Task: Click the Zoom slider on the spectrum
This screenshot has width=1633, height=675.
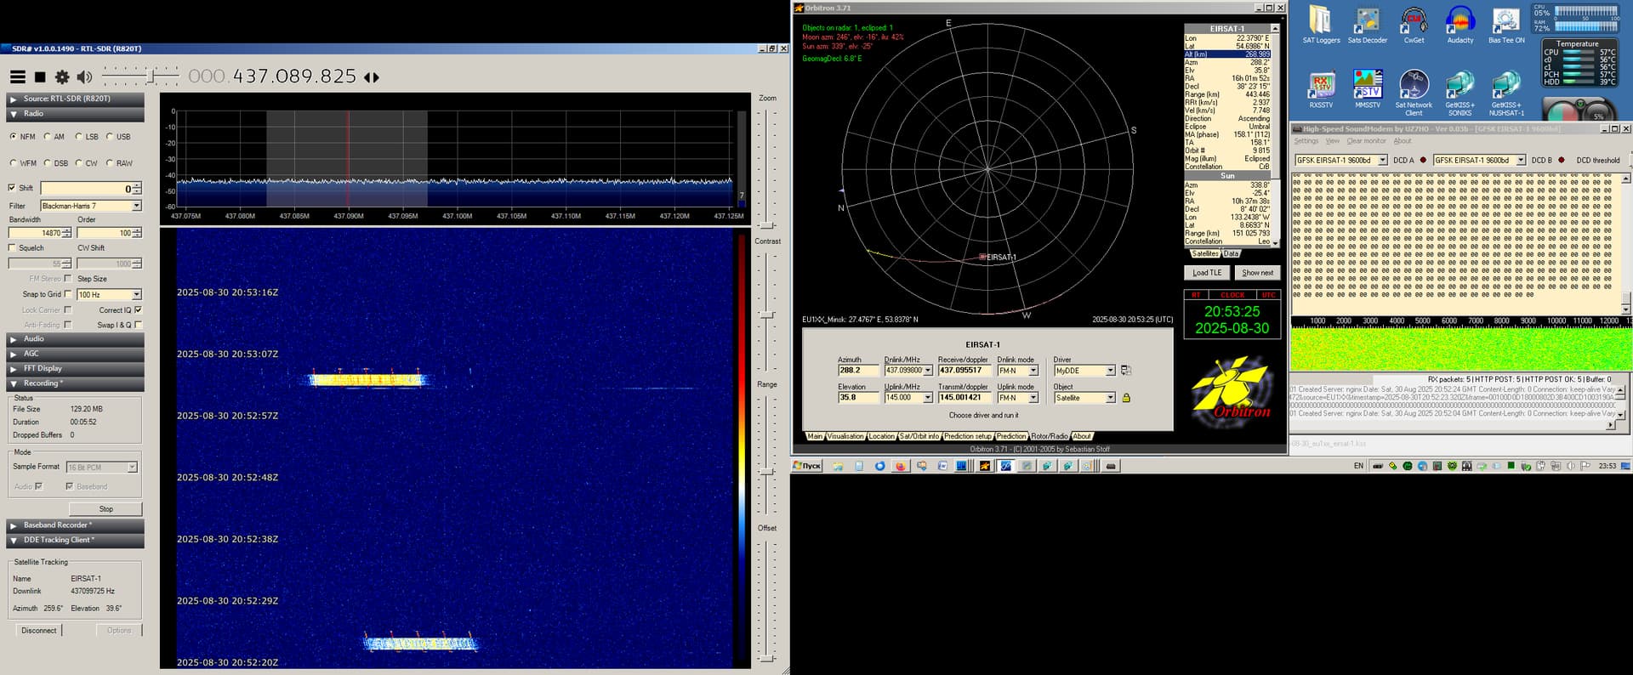Action: [x=768, y=224]
